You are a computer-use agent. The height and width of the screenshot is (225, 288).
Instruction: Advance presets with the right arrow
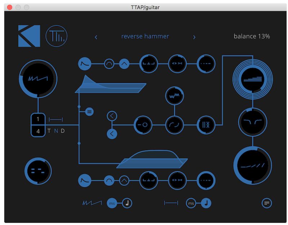click(x=194, y=37)
